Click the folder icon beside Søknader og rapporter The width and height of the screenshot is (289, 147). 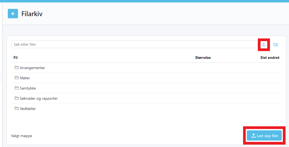coord(16,98)
